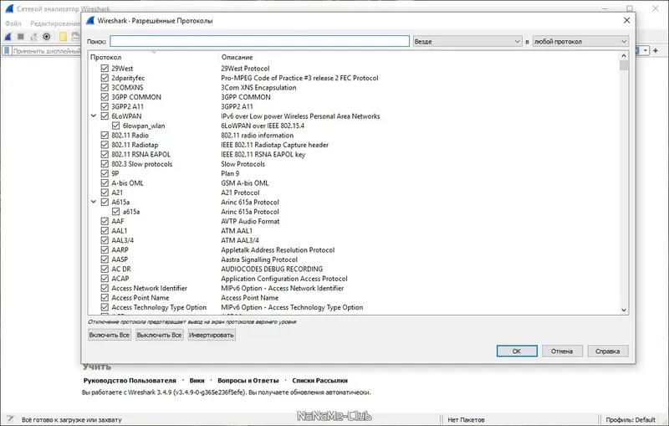Open the Редактирование menu in main window

(x=55, y=23)
